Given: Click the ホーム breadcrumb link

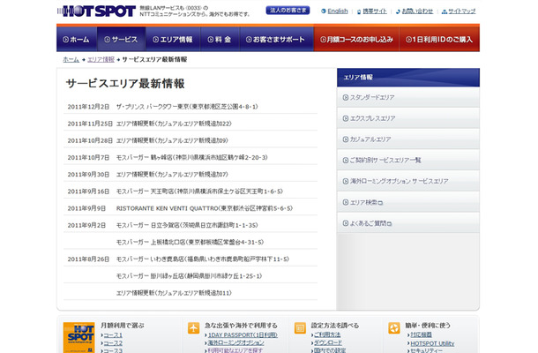Looking at the screenshot, I should [x=71, y=59].
